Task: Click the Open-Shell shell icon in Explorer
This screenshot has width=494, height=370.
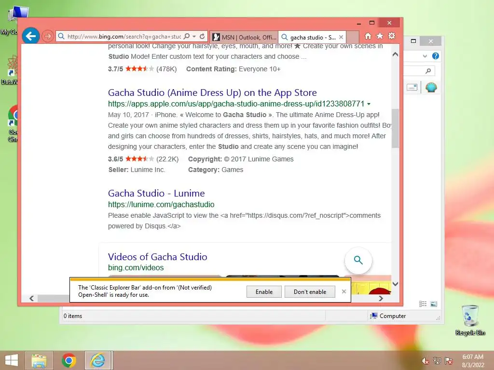Action: 431,87
